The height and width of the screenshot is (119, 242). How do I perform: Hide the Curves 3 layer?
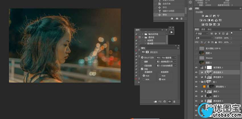tap(196, 91)
